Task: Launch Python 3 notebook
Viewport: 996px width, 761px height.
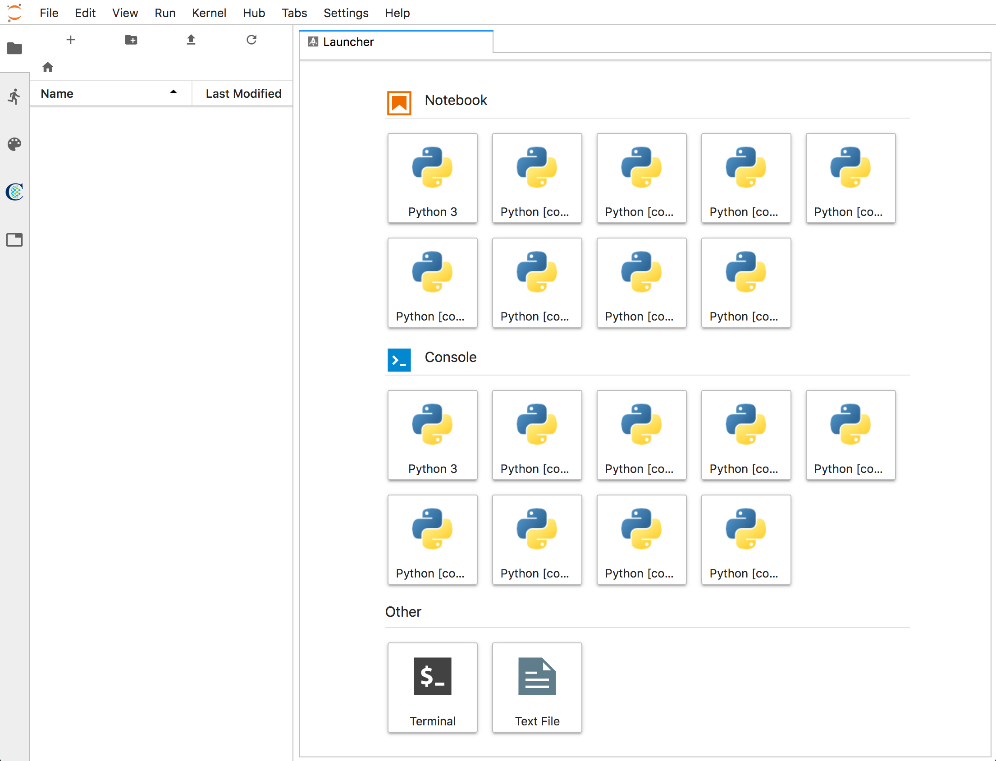Action: [432, 178]
